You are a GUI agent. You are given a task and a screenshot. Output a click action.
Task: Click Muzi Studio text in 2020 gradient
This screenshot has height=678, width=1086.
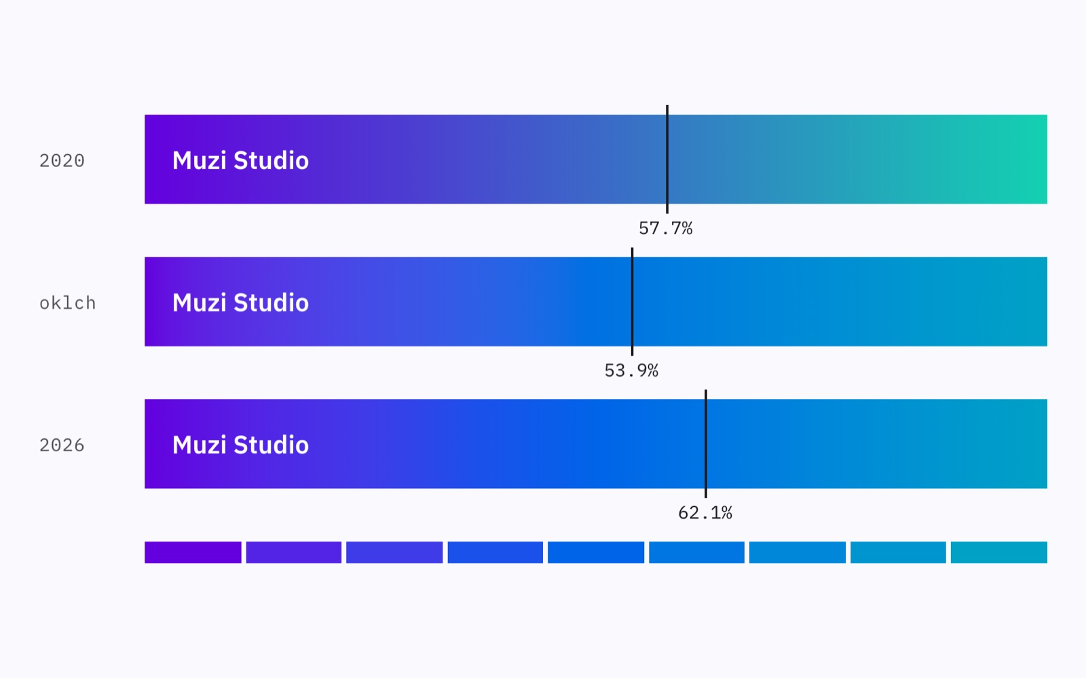pos(241,161)
